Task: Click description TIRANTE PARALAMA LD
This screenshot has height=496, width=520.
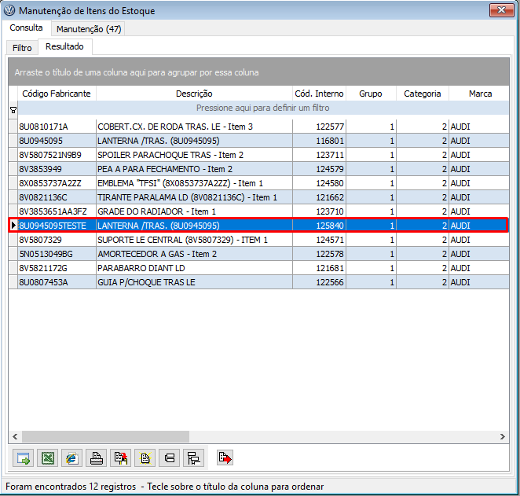Action: coord(194,197)
